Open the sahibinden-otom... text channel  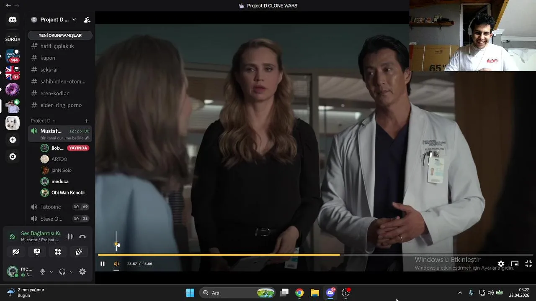pos(60,82)
